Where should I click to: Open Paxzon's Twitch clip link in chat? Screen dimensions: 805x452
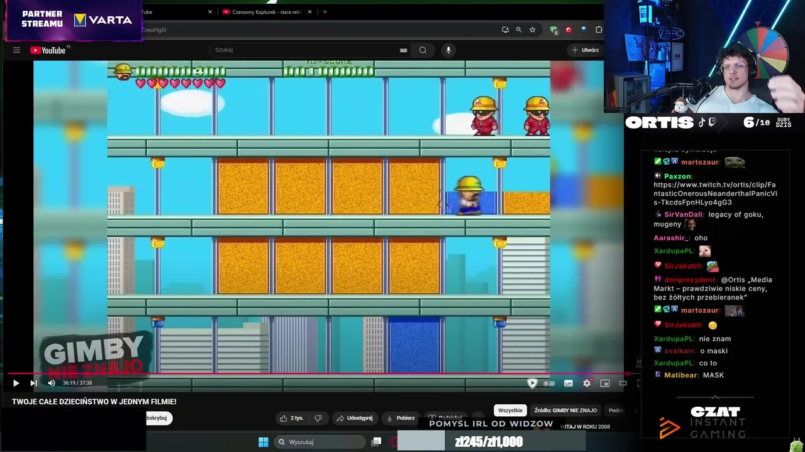[715, 193]
